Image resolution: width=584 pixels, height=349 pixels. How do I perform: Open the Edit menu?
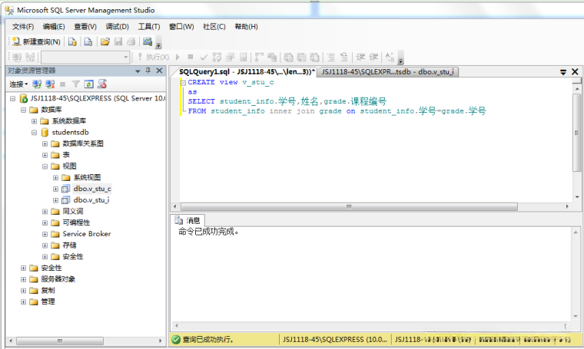click(x=54, y=26)
